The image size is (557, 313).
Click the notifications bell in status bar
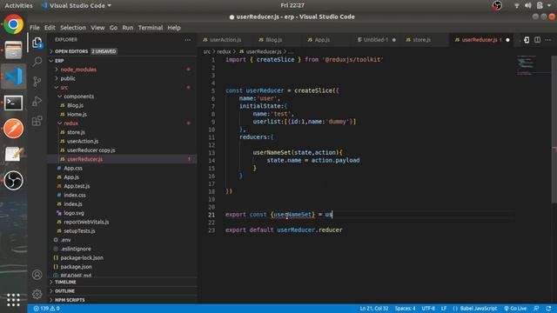549,309
